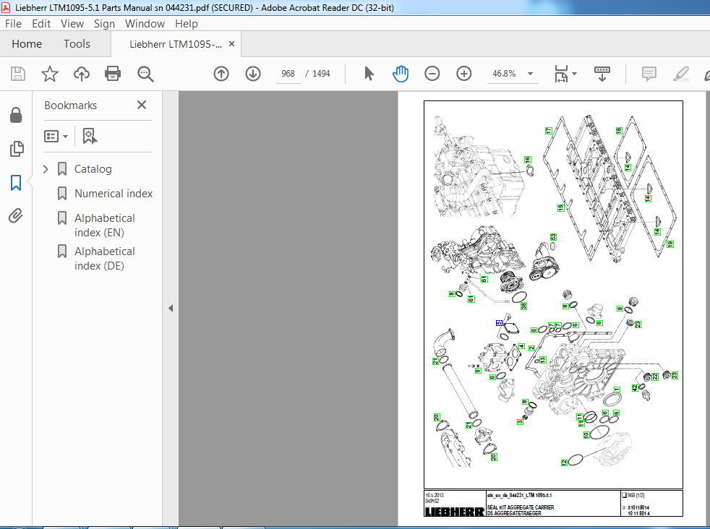Print the document with printer icon

coord(113,73)
